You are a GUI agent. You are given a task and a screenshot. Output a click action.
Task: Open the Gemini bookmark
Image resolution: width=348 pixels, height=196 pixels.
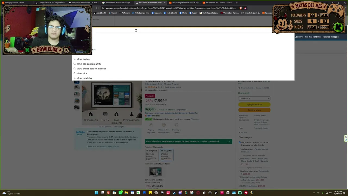pos(113,13)
